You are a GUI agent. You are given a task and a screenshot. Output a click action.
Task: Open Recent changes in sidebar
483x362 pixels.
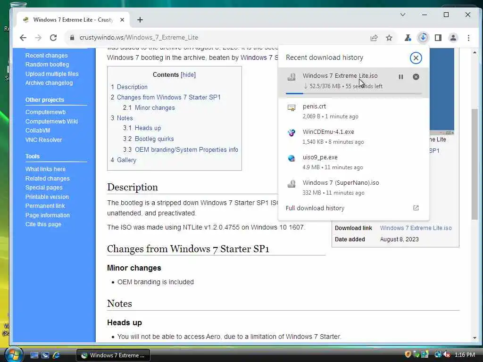click(47, 56)
